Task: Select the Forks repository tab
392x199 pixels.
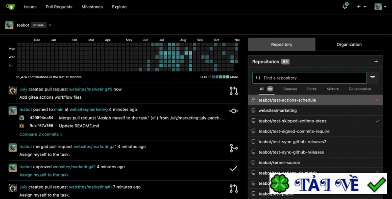Action: click(x=312, y=89)
